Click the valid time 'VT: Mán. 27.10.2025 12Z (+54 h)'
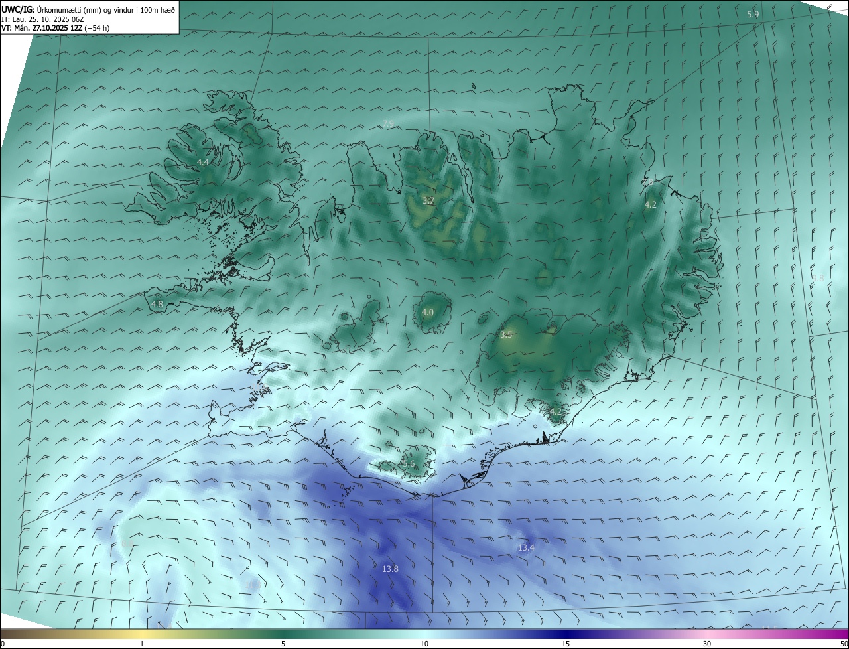 (56, 28)
